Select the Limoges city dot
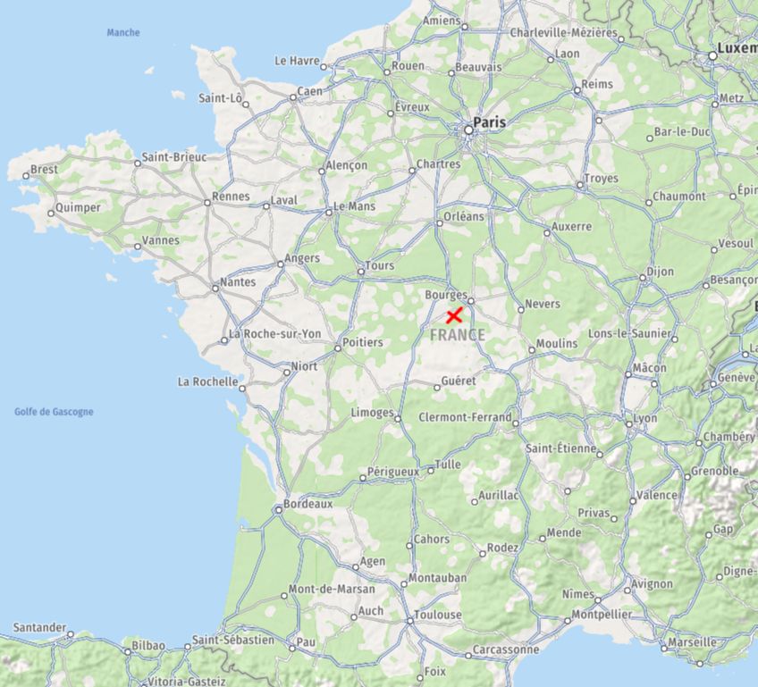758x687 pixels. point(398,419)
